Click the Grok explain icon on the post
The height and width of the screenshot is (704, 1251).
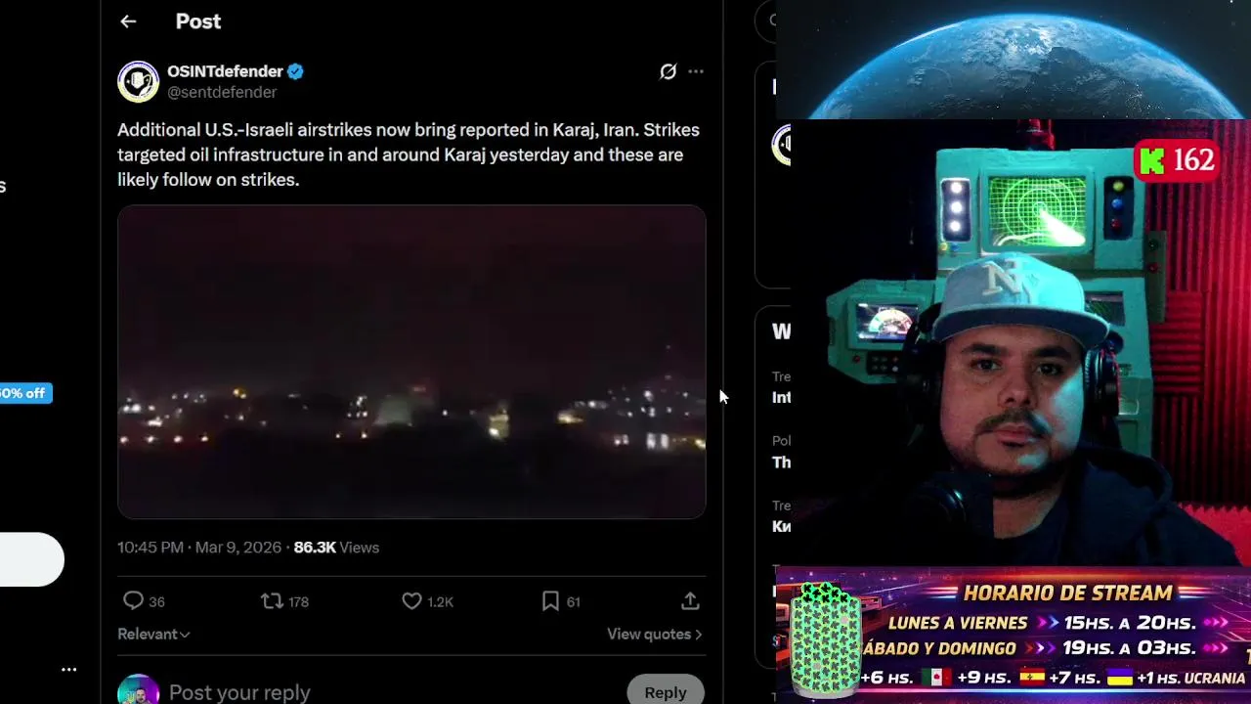pyautogui.click(x=668, y=71)
